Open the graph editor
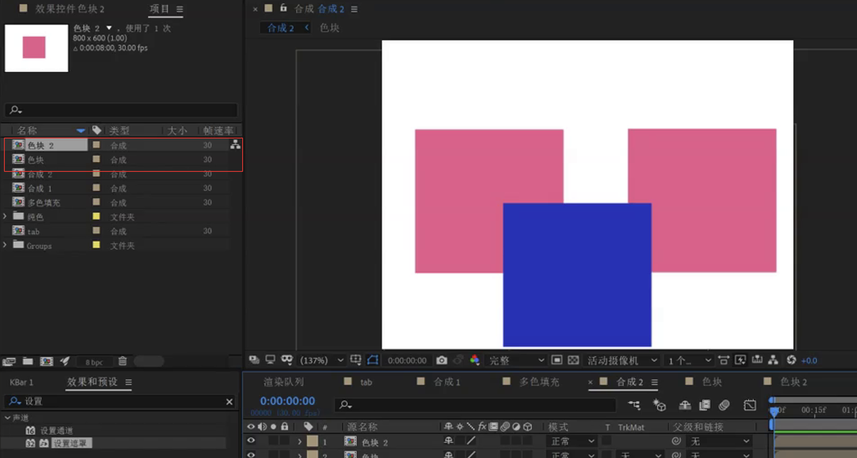The width and height of the screenshot is (857, 458). 750,405
